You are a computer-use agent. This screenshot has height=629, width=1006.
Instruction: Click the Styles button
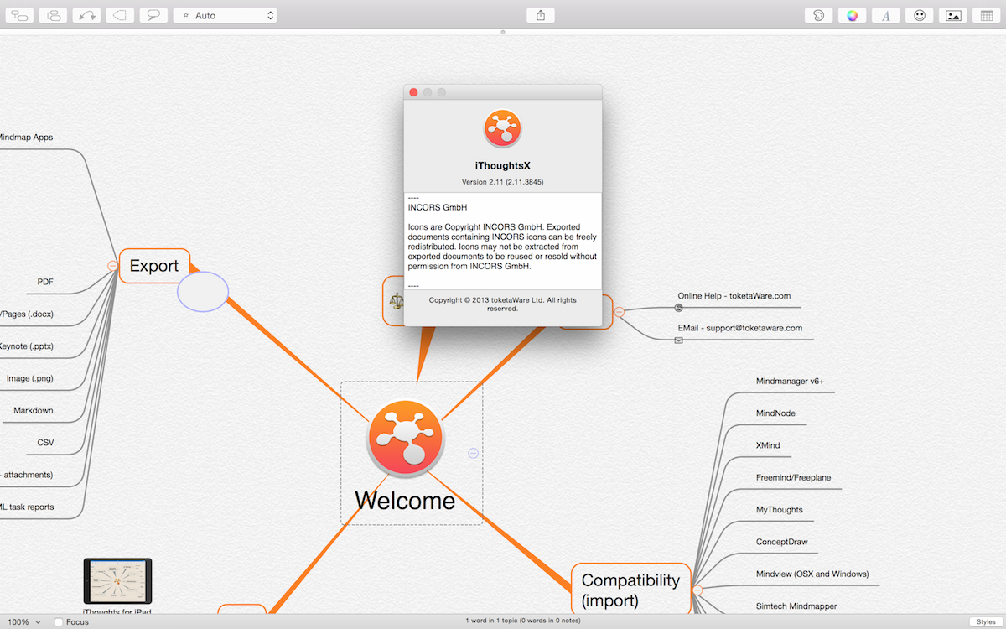pyautogui.click(x=986, y=621)
